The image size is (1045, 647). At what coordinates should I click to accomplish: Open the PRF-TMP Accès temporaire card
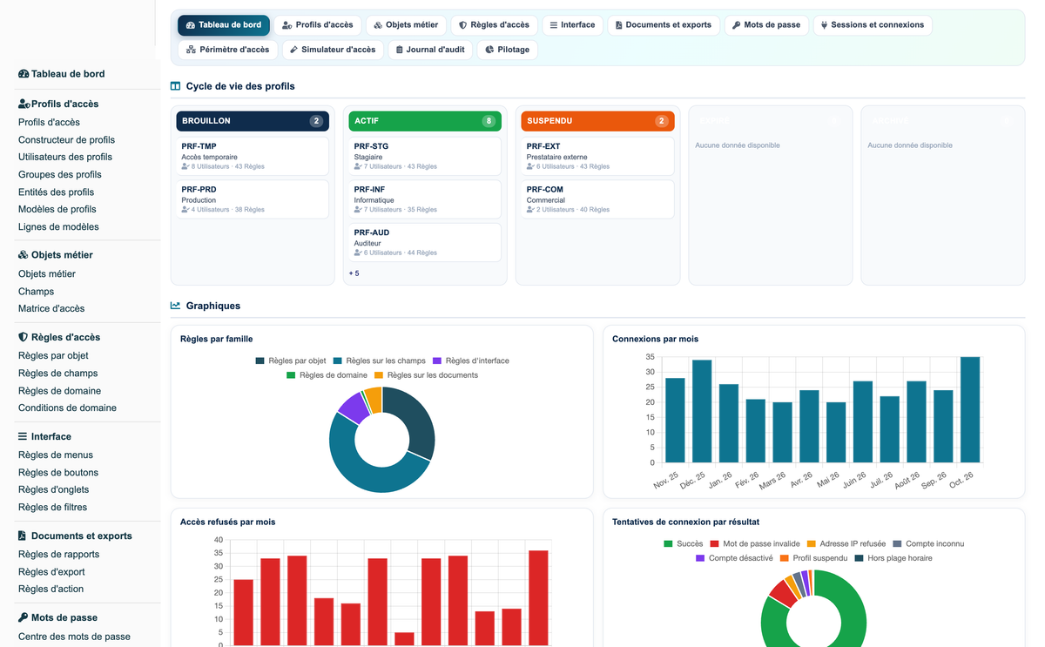(253, 156)
